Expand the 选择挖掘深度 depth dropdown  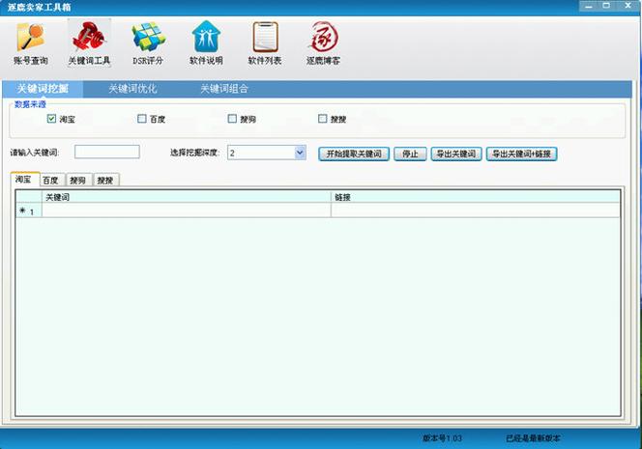point(300,153)
